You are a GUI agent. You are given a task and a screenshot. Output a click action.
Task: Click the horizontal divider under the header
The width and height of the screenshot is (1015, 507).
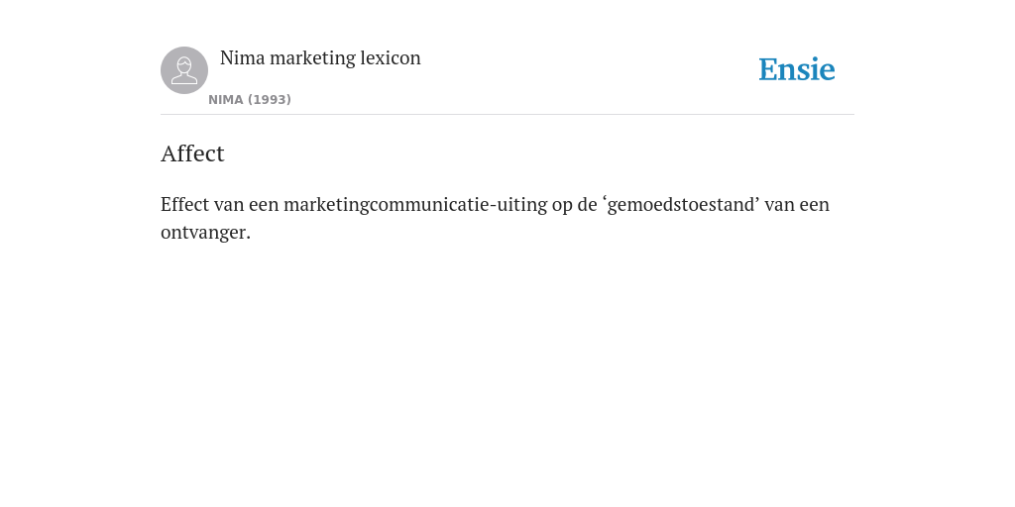click(x=507, y=115)
